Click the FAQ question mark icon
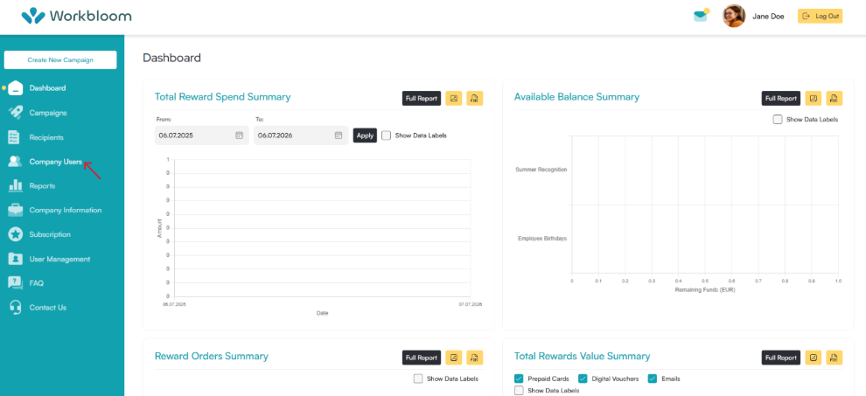Viewport: 866px width, 396px height. 16,282
